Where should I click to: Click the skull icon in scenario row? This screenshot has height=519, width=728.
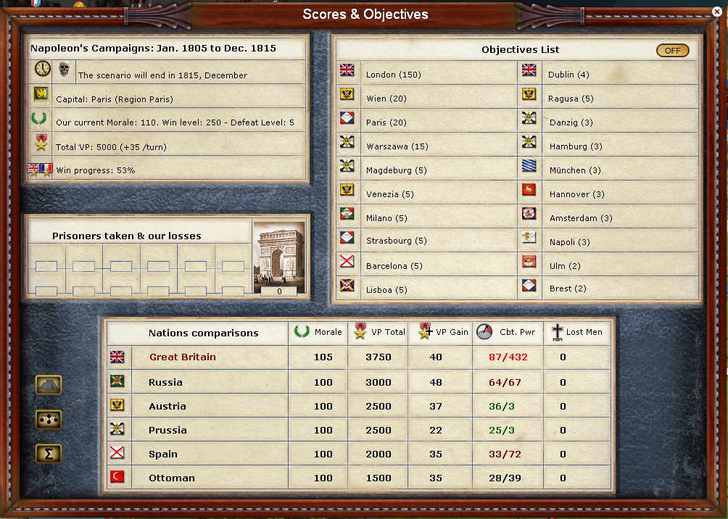(64, 69)
